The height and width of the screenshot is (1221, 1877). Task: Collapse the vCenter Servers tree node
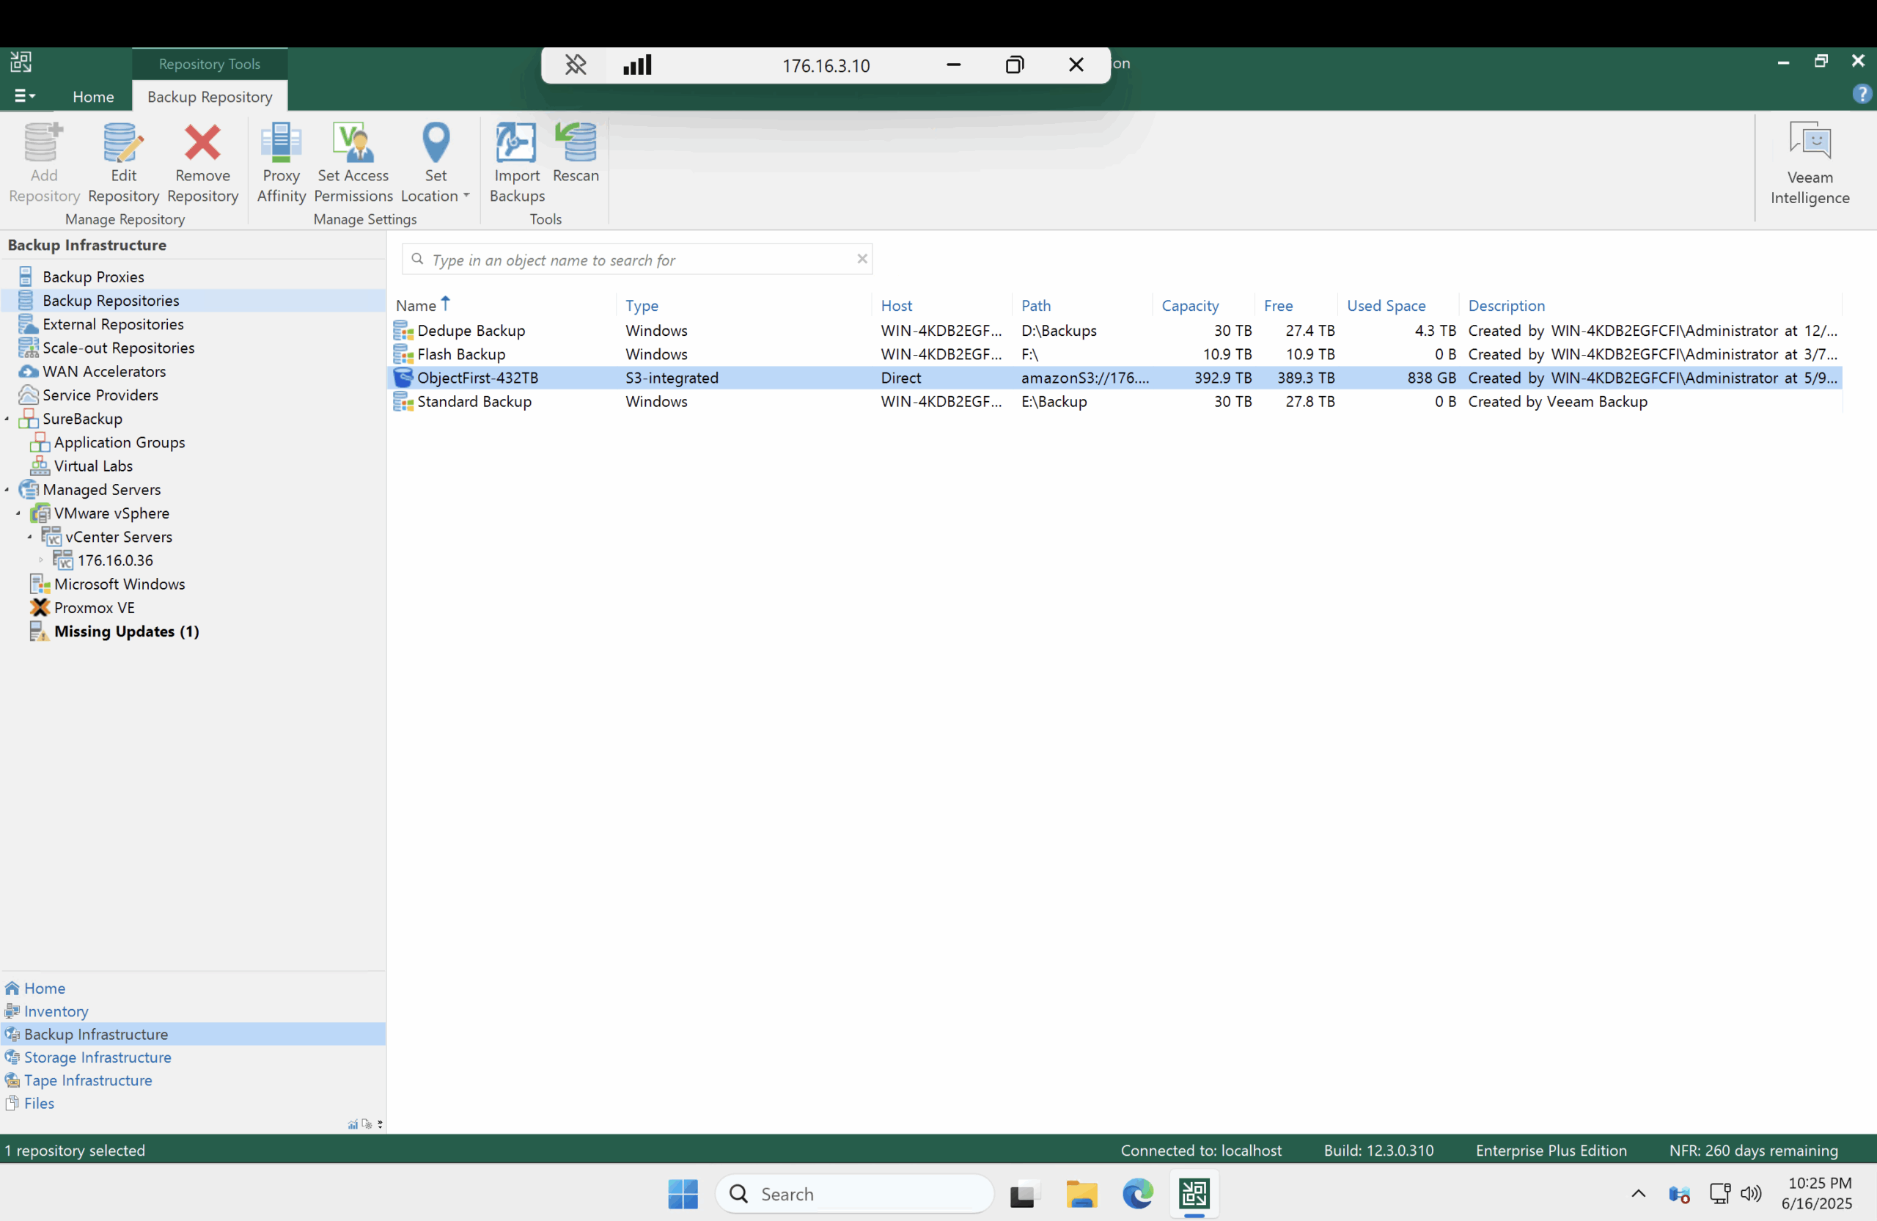click(30, 536)
